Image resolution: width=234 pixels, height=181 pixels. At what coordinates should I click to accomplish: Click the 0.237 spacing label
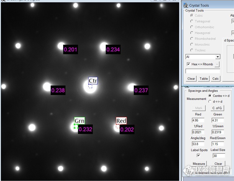tap(141, 90)
